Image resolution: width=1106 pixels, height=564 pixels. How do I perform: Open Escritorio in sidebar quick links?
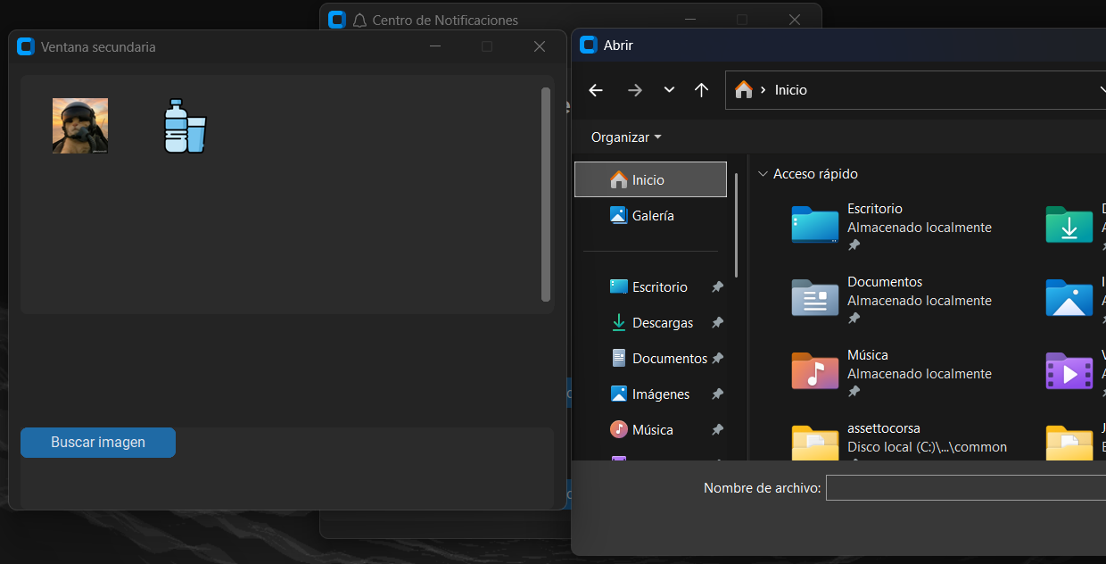pyautogui.click(x=659, y=287)
